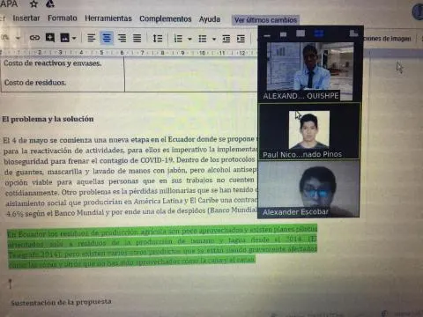Screen dimensions: 423x317
Task: Click the Drive move-to-folder icon
Action: [50, 4]
